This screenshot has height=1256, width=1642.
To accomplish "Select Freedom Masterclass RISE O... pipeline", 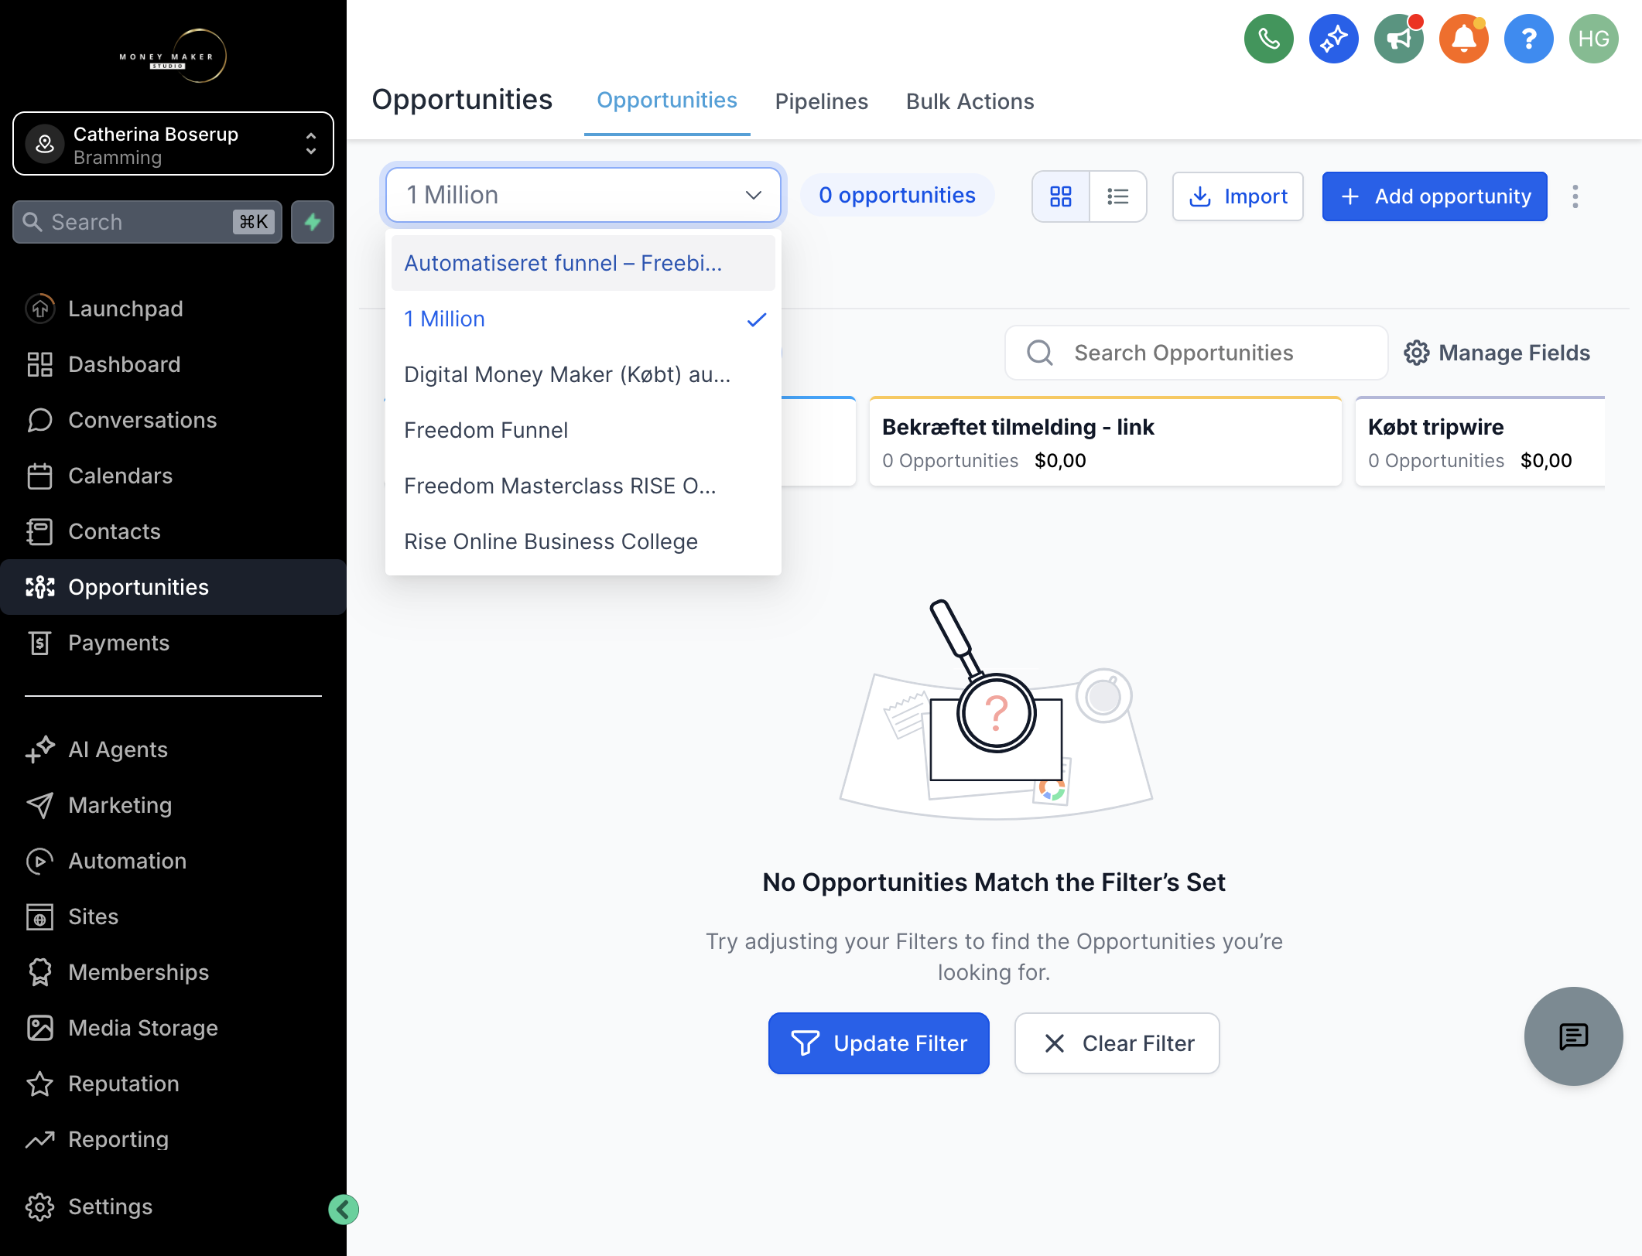I will [x=583, y=486].
